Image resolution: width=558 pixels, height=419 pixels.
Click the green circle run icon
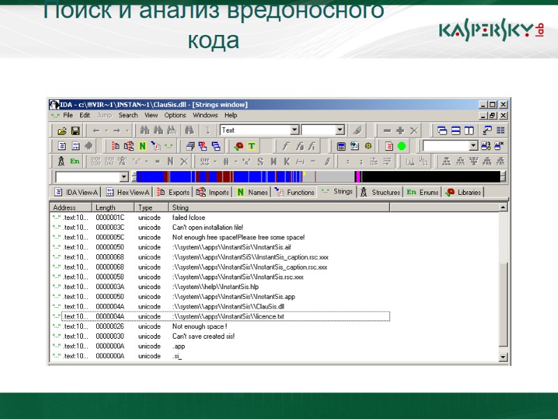[x=402, y=146]
